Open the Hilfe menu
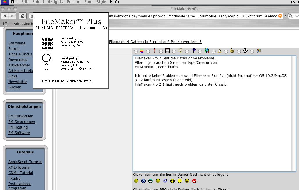This screenshot has height=190, width=299. [114, 2]
